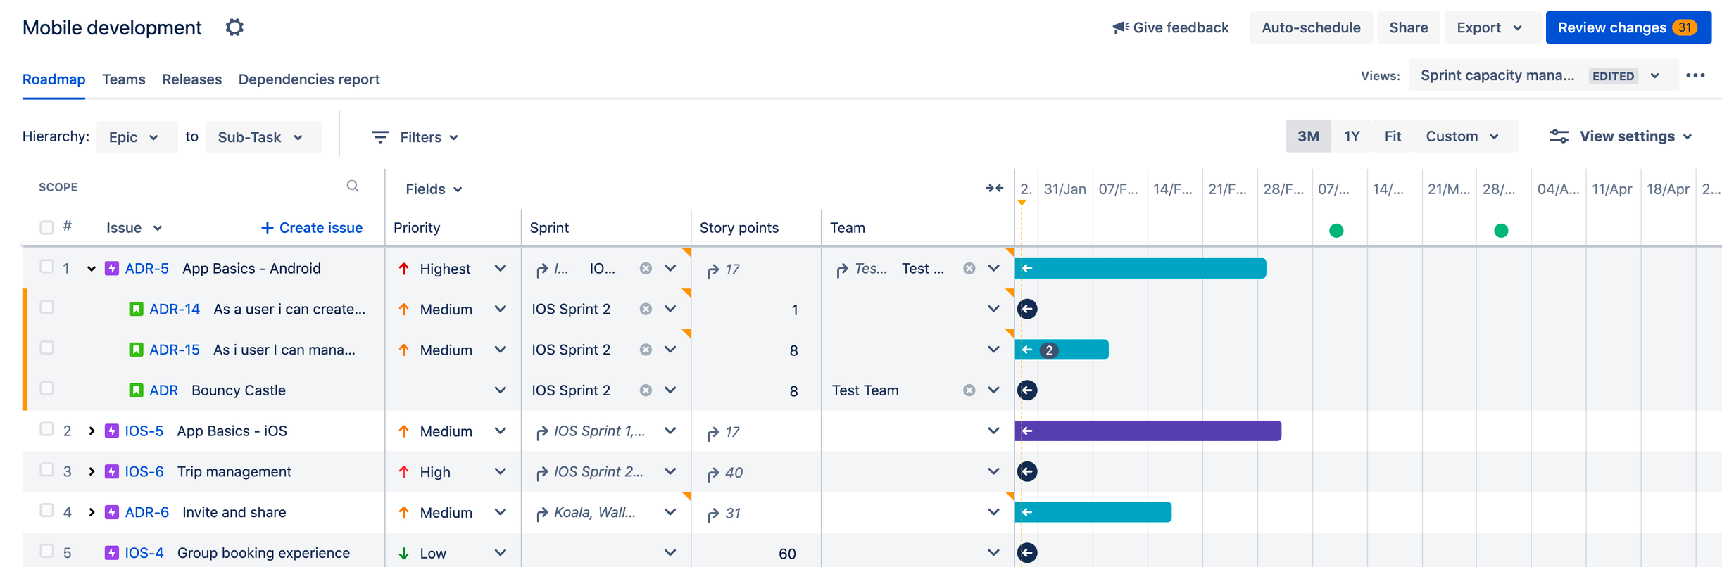Open the Dependencies report tab
The height and width of the screenshot is (567, 1722).
(309, 79)
